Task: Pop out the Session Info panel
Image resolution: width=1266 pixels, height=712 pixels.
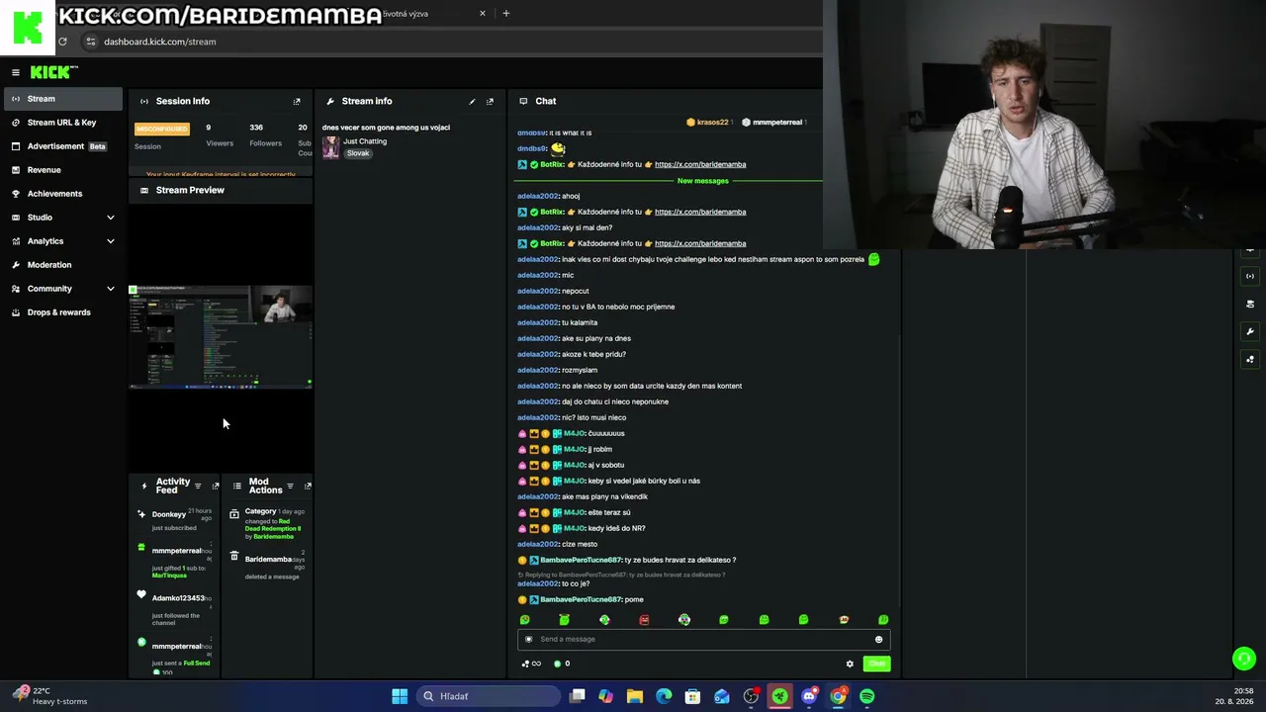Action: (x=297, y=101)
